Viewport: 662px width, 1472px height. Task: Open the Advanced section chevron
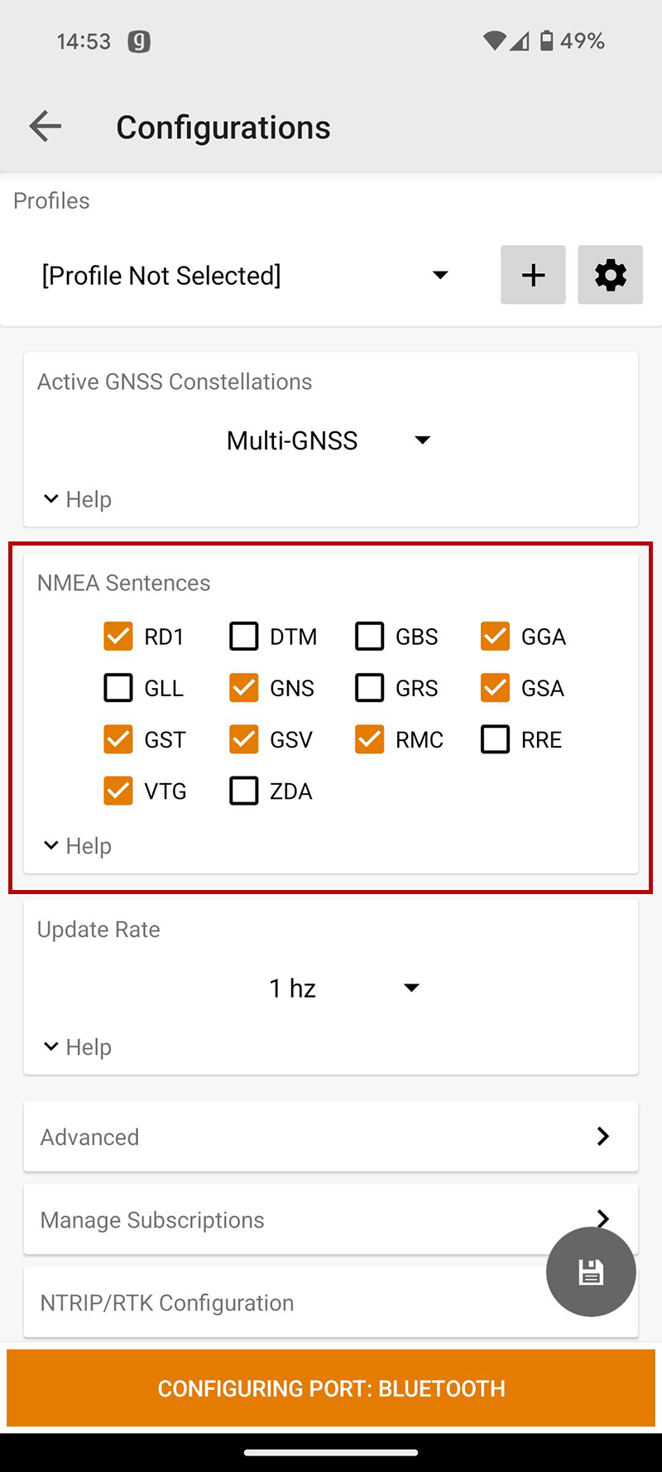click(x=603, y=1137)
